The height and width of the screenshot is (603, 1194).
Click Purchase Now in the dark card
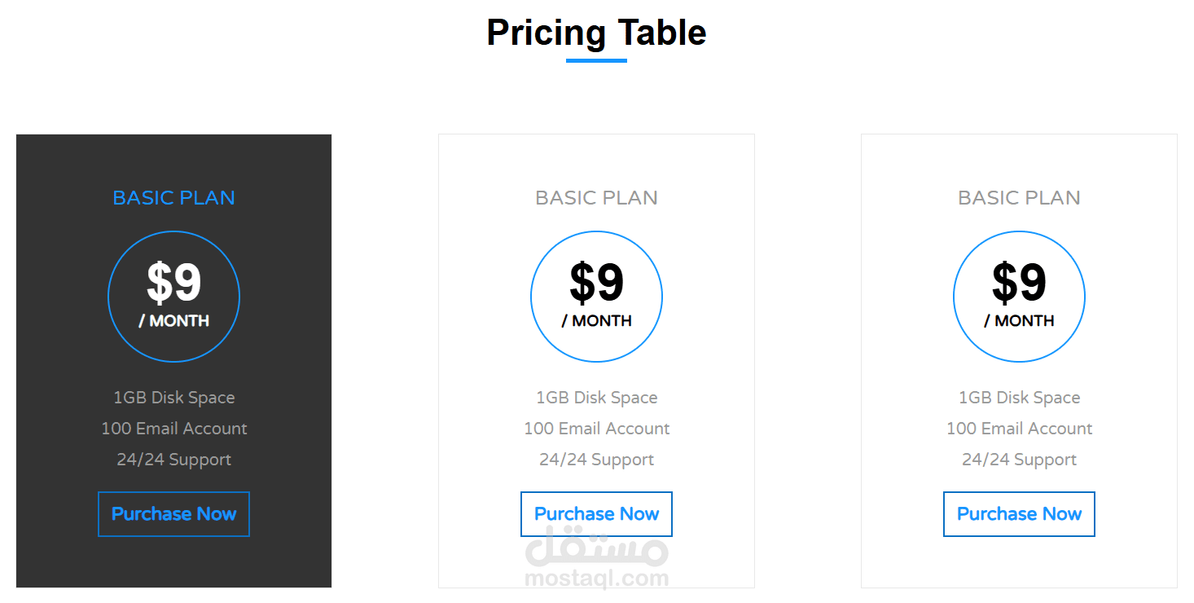click(173, 514)
